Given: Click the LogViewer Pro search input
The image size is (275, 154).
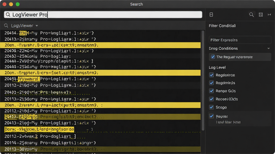Looking at the screenshot, I should coord(103,15).
